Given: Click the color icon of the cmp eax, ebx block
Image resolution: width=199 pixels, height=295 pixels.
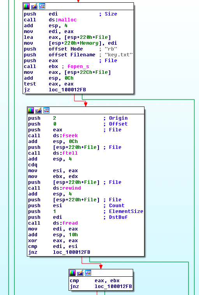Looking at the screenshot, I should (x=72, y=273).
